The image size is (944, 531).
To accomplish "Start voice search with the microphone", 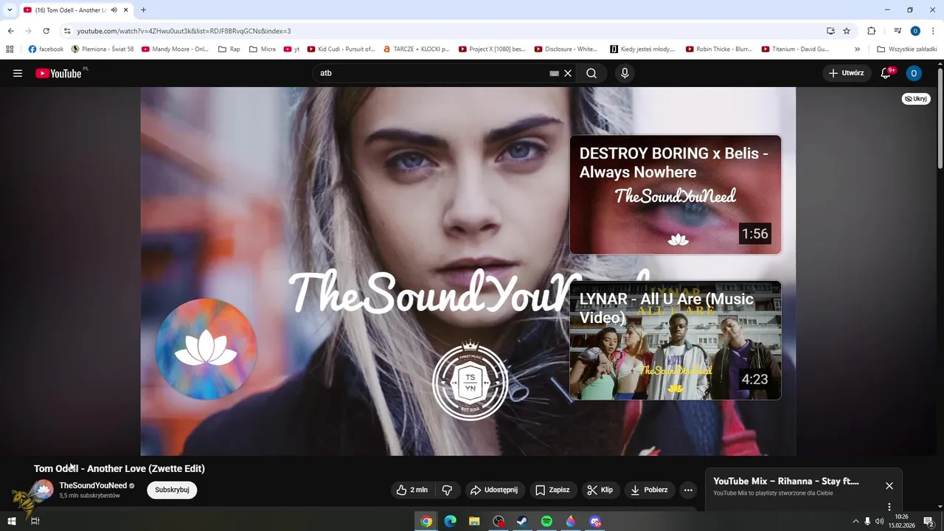I will pos(625,73).
